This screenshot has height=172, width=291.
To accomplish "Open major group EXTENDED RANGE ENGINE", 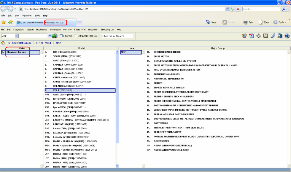I will click(x=167, y=52).
